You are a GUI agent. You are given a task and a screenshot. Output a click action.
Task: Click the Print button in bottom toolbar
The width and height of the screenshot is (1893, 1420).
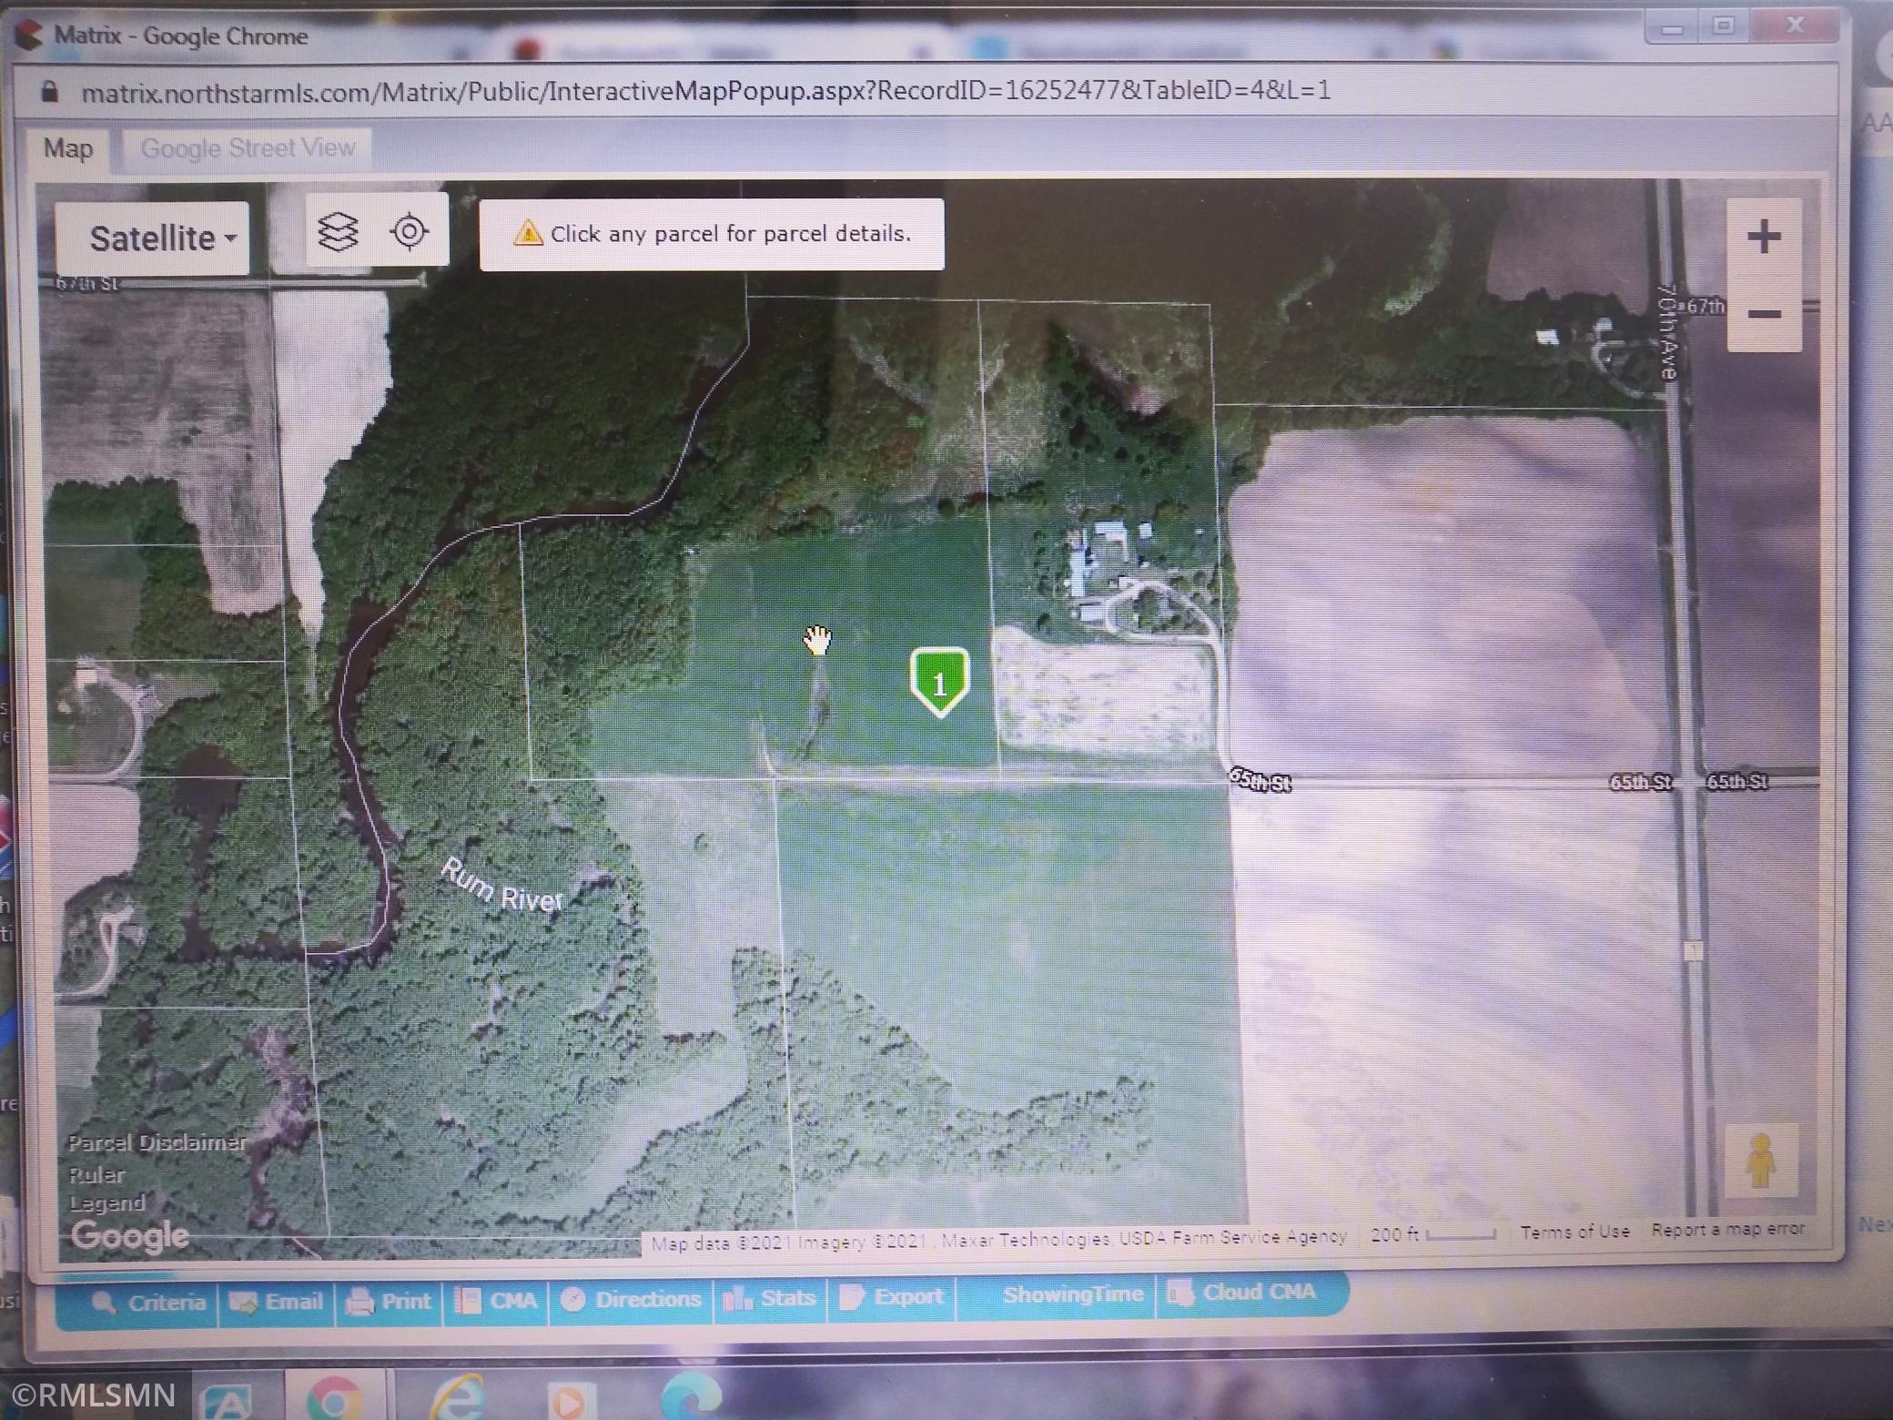(x=389, y=1302)
